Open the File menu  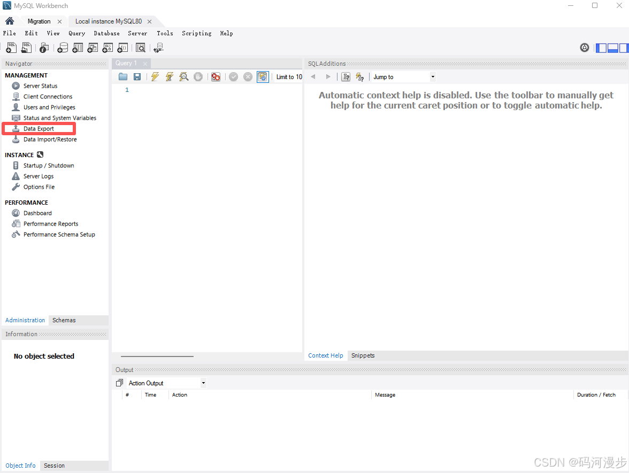pyautogui.click(x=10, y=33)
